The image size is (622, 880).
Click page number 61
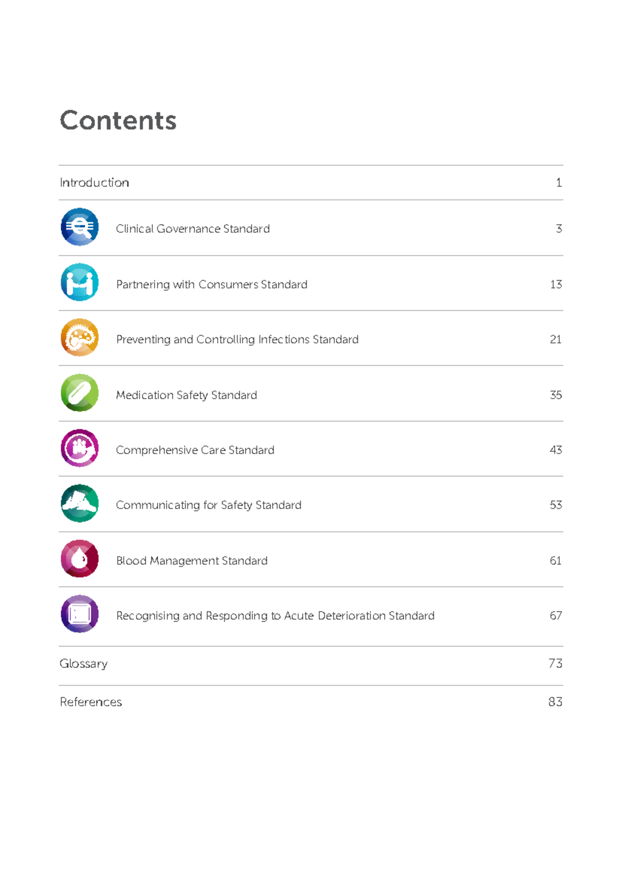click(x=556, y=561)
